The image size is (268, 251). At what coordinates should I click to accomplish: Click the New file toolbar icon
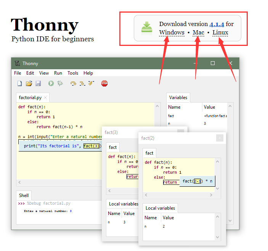[x=20, y=83]
